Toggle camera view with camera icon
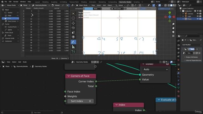Screen dimensions: 203x114 click(173, 32)
